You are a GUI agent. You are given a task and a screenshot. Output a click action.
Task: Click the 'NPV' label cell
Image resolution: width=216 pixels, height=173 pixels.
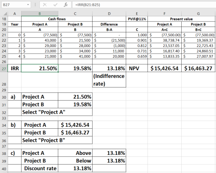(x=137, y=68)
